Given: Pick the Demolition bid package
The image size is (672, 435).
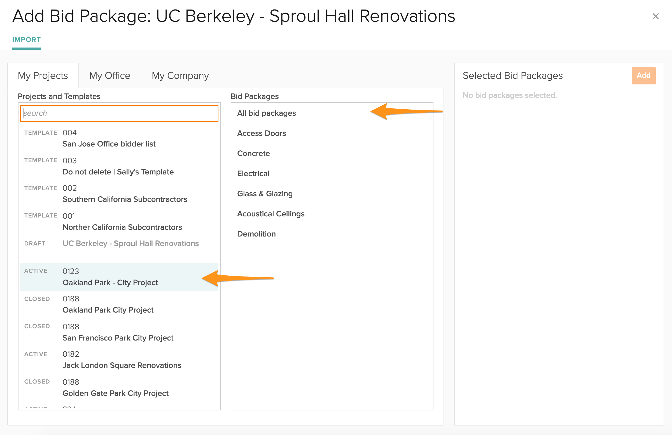Looking at the screenshot, I should (x=256, y=234).
